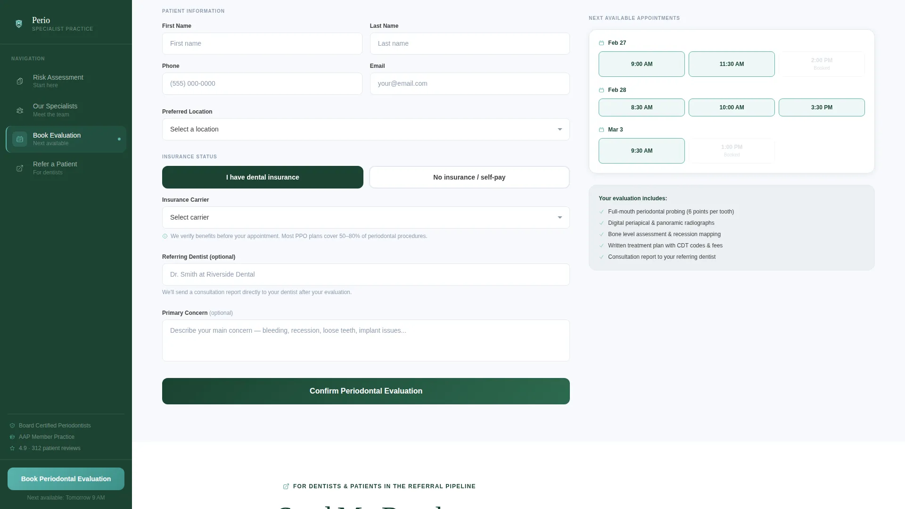Click the calendar icon next to Feb 28
The height and width of the screenshot is (509, 905).
[x=601, y=90]
